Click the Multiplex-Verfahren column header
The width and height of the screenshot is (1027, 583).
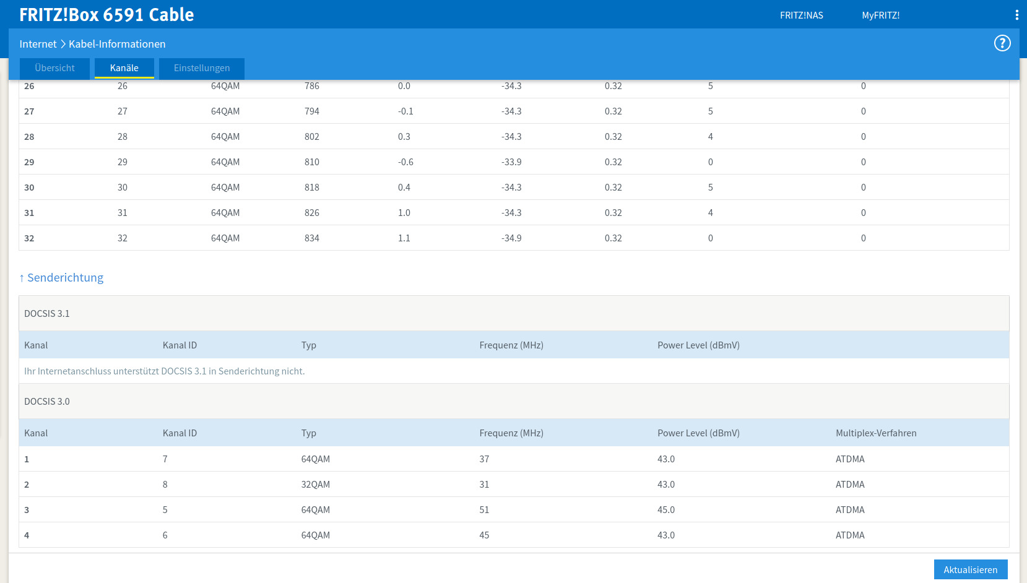click(875, 433)
